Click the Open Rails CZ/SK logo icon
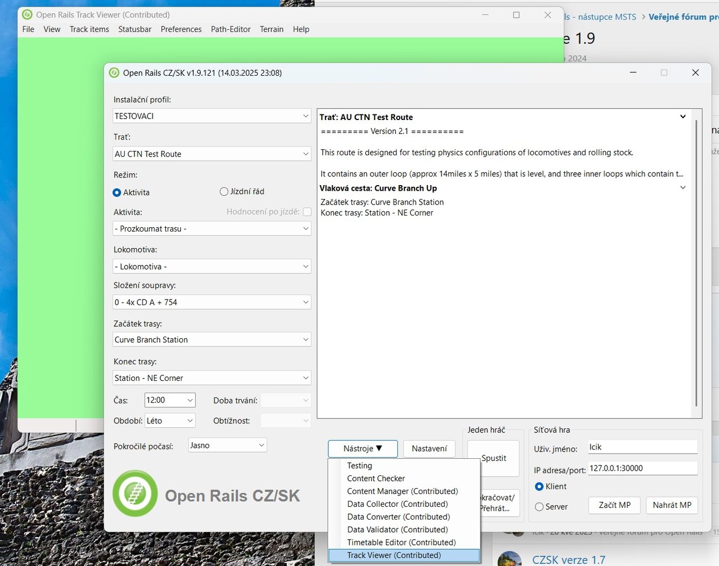The width and height of the screenshot is (719, 566). [135, 493]
